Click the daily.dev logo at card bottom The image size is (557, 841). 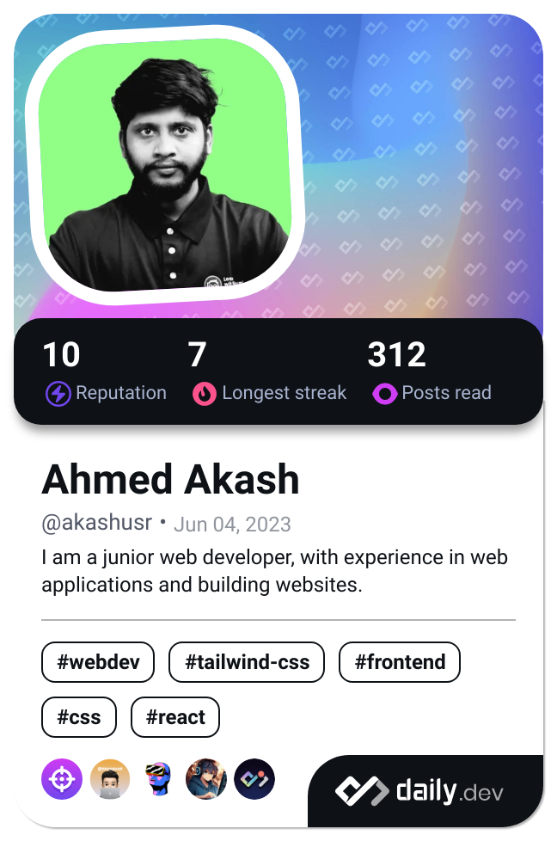coord(419,791)
